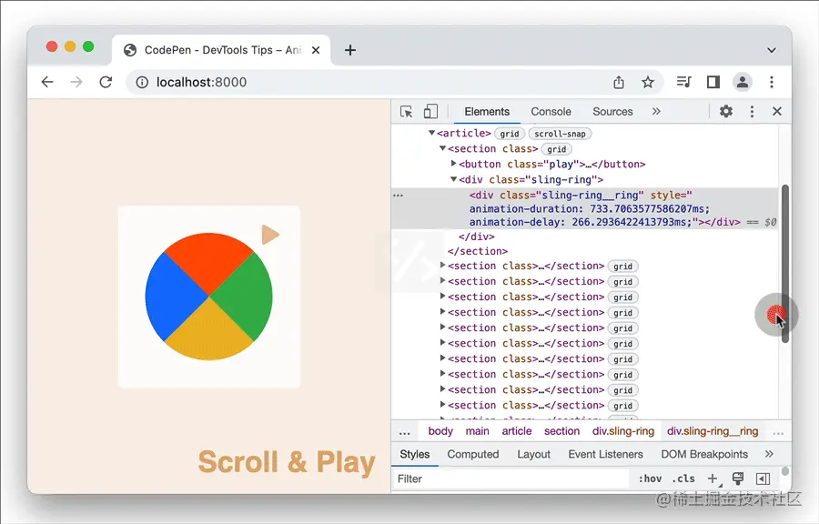The image size is (819, 524).
Task: Click the media control icon in toolbar
Action: coord(683,82)
